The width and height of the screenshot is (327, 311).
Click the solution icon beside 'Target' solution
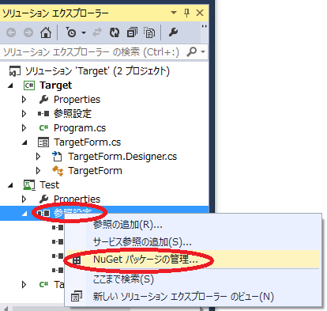pos(14,71)
